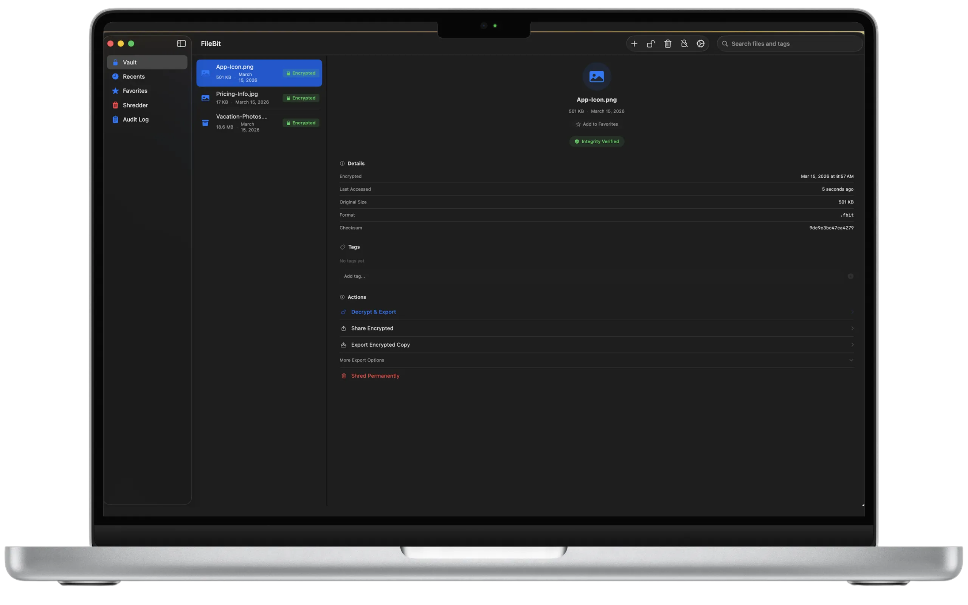This screenshot has width=968, height=605.
Task: Switch to Recents in the sidebar
Action: pos(133,76)
